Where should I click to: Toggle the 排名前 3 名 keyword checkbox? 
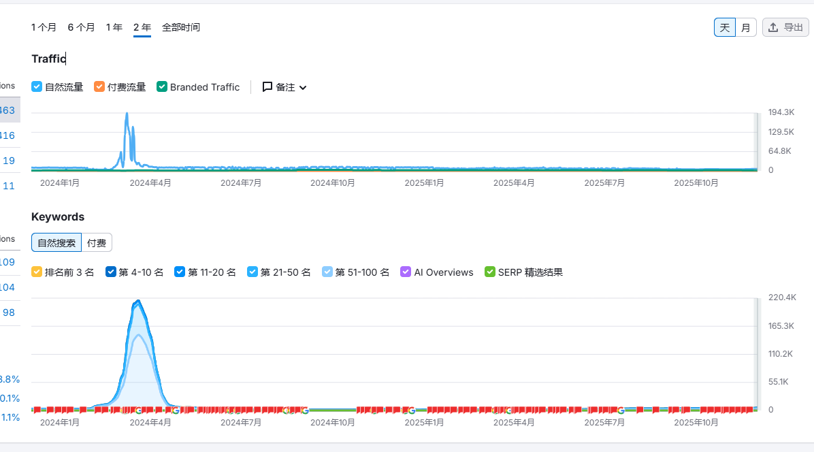(x=37, y=272)
